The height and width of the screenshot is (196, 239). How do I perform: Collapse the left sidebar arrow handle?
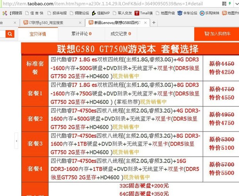point(16,141)
